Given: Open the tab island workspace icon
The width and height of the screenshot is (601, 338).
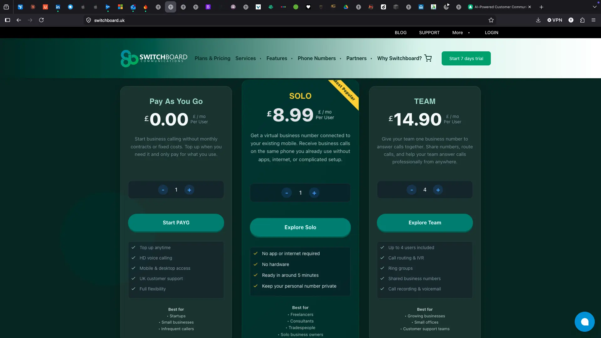Looking at the screenshot, I should 6,7.
